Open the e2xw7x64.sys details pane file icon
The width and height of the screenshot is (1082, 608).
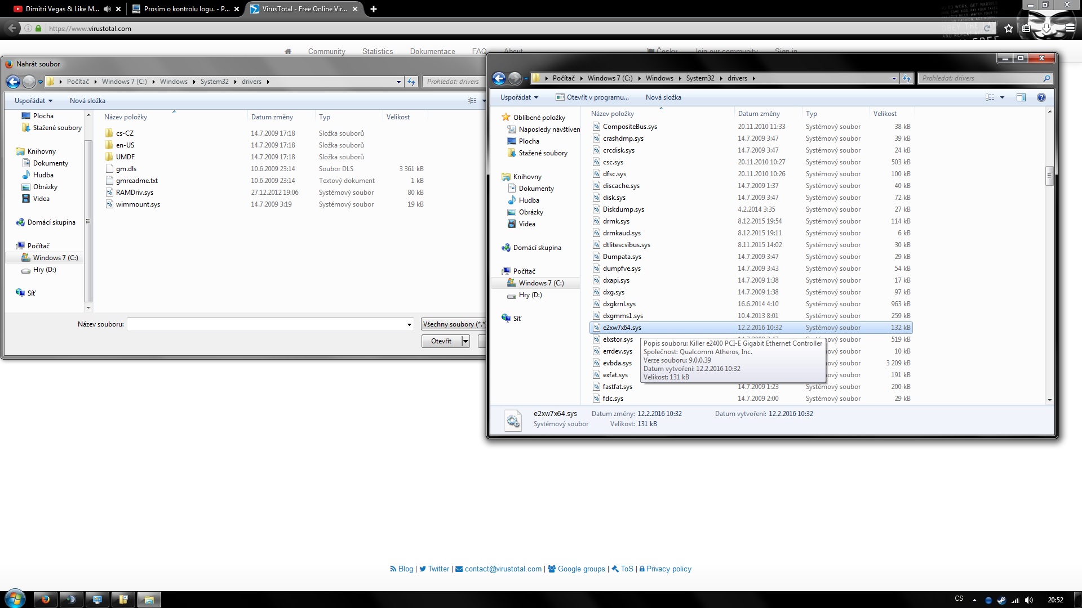(513, 420)
